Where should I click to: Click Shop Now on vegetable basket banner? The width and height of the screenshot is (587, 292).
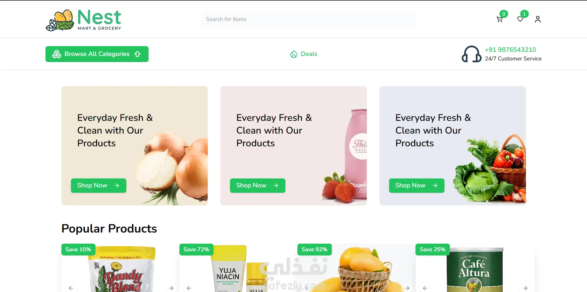[x=417, y=185]
